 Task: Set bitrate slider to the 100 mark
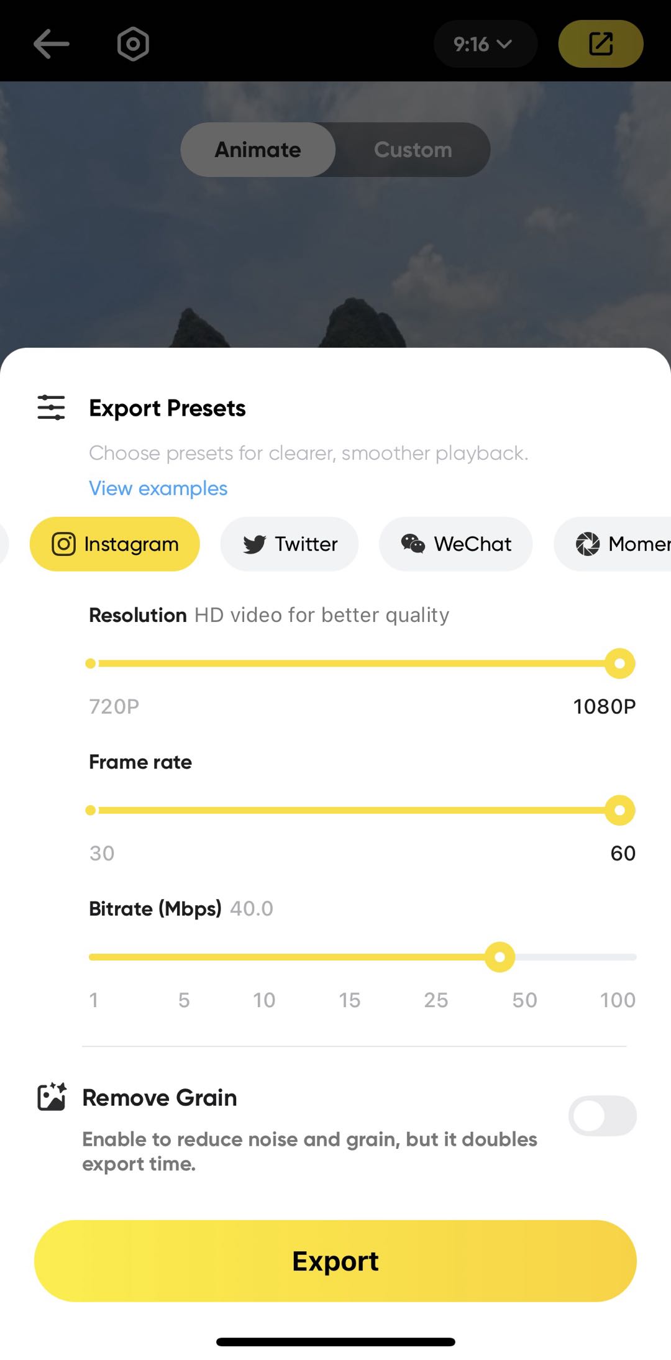click(x=632, y=957)
